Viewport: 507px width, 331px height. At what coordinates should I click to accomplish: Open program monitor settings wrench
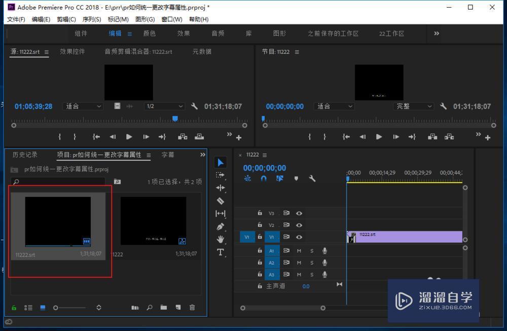pyautogui.click(x=443, y=106)
